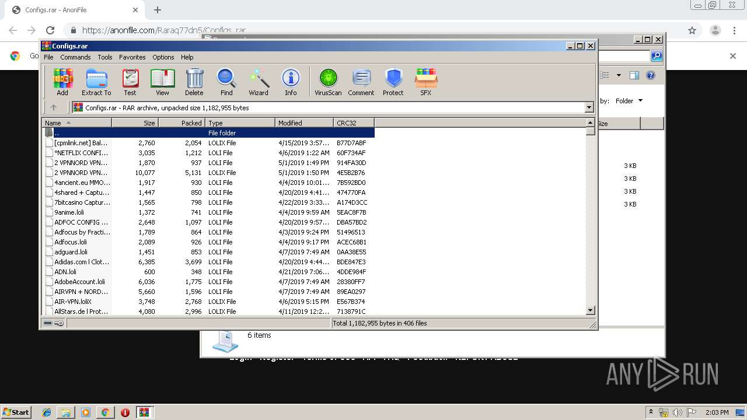Open Chrome taskbar icon

[x=105, y=412]
